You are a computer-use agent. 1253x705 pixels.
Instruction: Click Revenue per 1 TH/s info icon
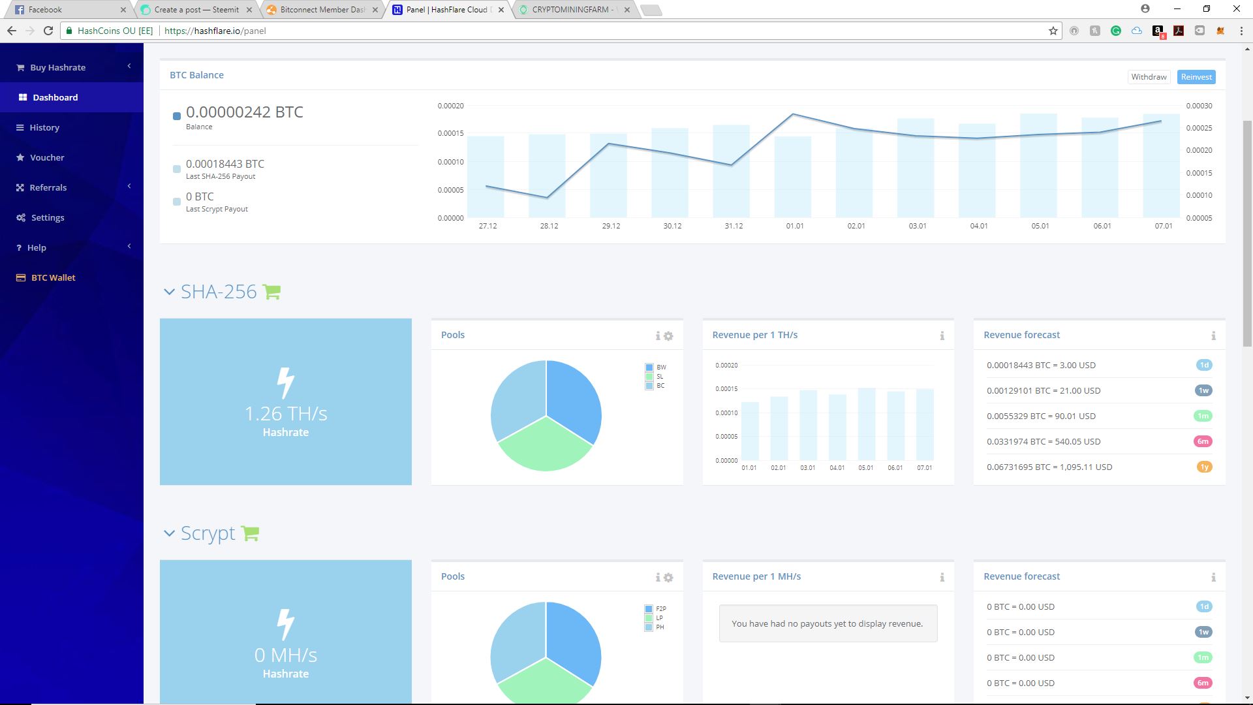tap(942, 336)
